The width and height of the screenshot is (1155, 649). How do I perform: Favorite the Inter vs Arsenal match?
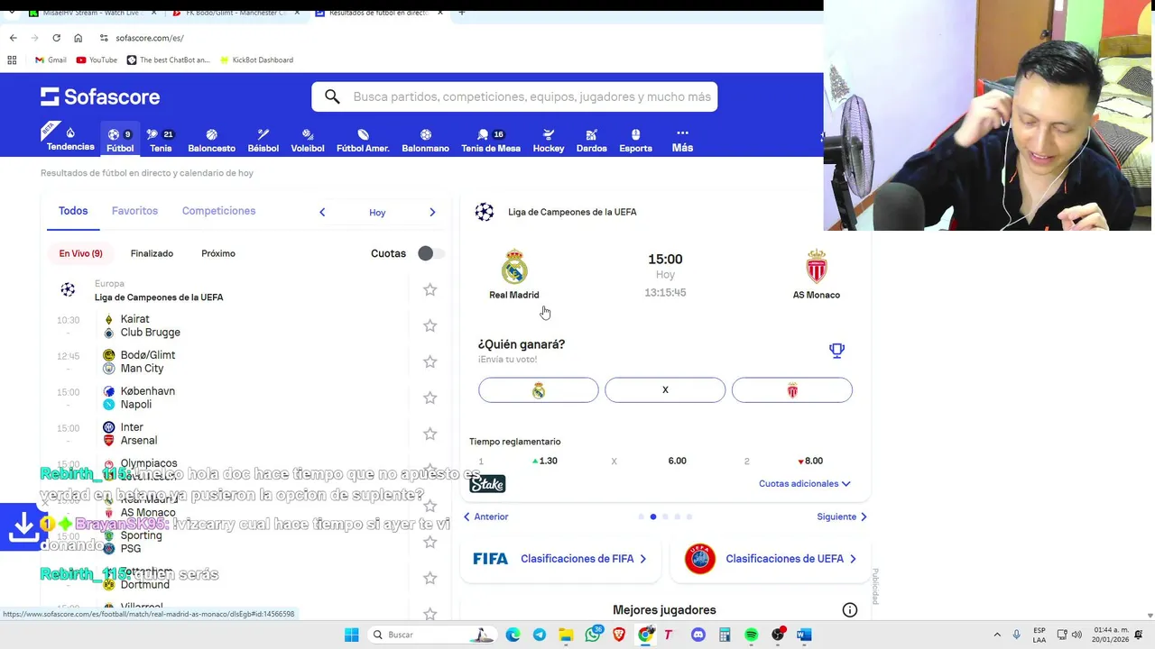430,434
